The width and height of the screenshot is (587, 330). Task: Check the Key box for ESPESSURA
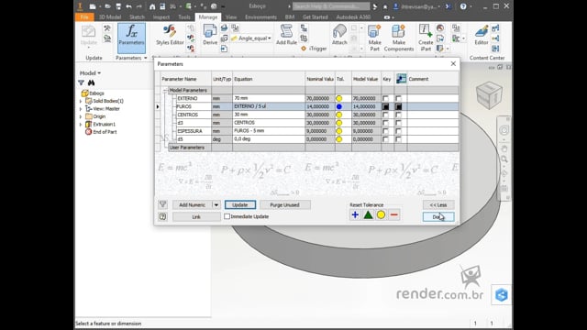tap(385, 131)
